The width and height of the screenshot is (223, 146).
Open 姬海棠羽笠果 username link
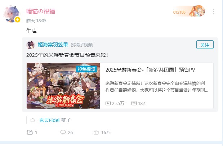pyautogui.click(x=53, y=45)
